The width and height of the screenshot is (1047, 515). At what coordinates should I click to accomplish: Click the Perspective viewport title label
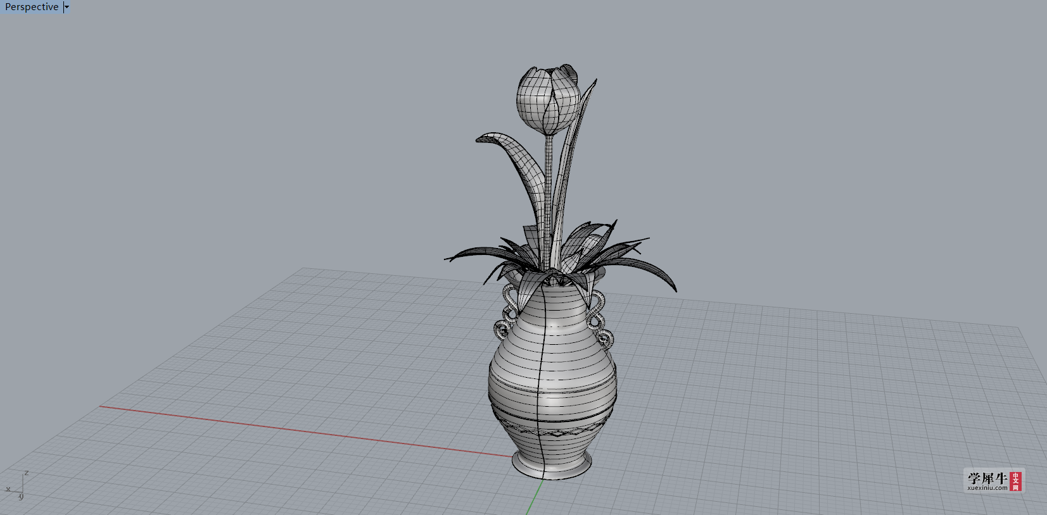pos(32,7)
